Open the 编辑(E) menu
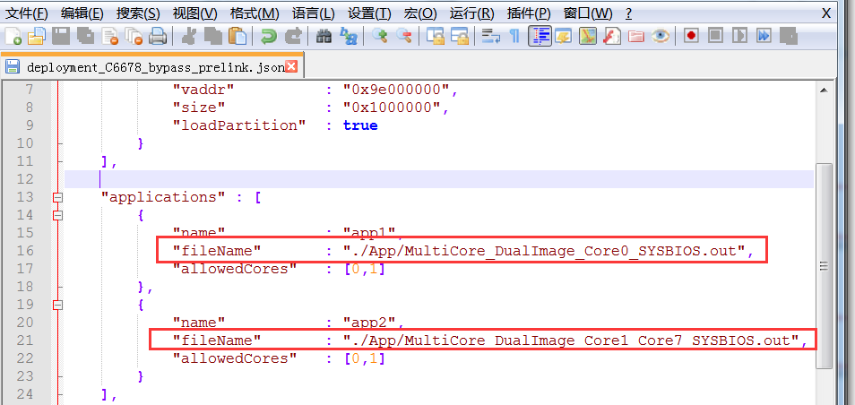 pyautogui.click(x=82, y=13)
